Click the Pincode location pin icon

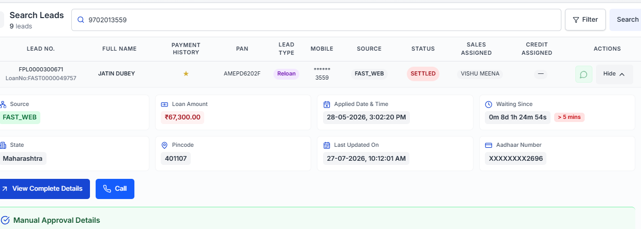pos(165,145)
